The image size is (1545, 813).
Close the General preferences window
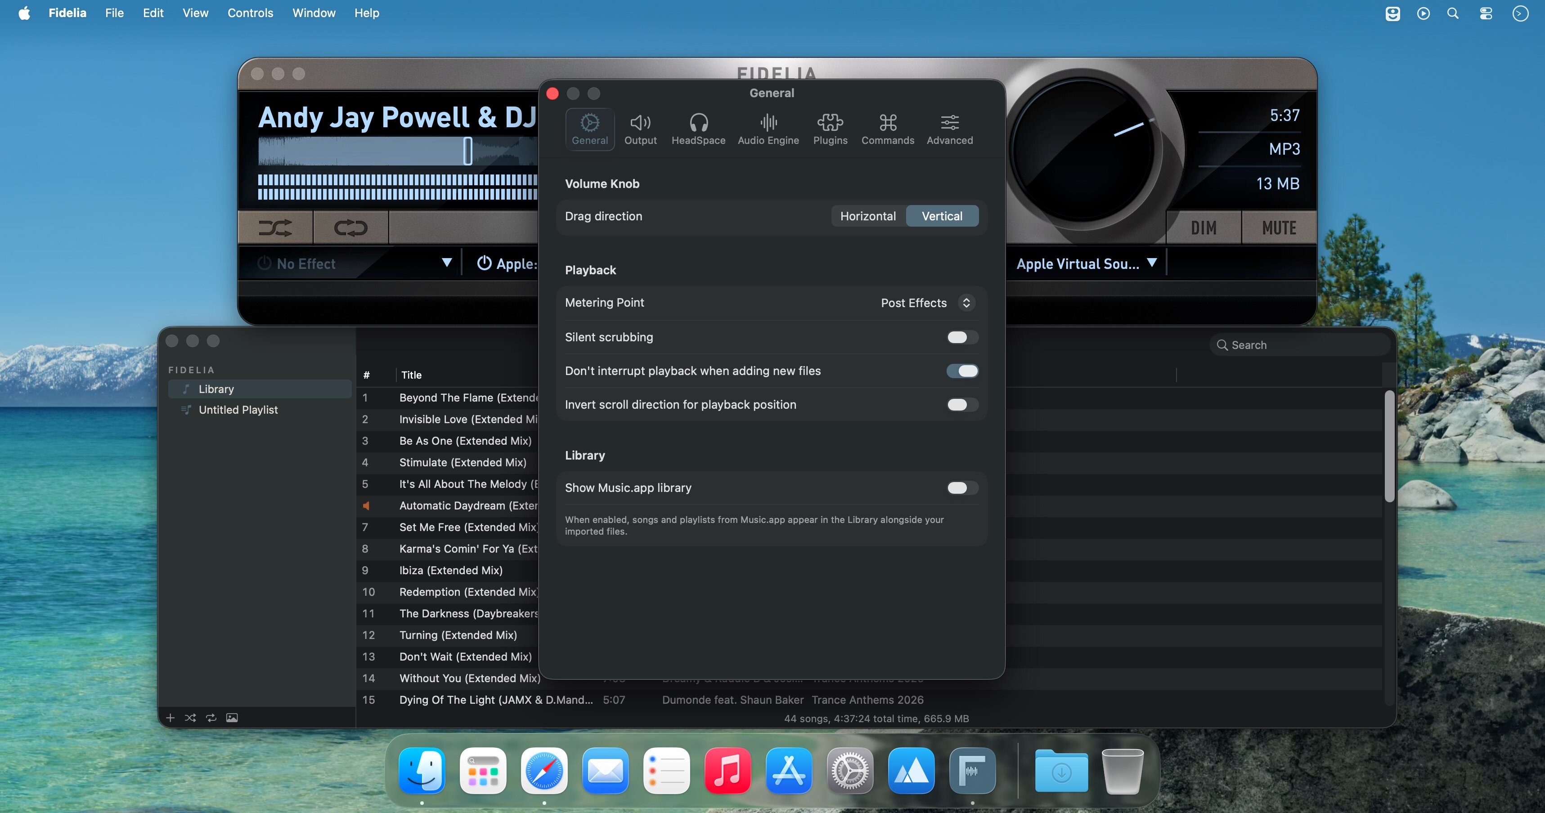(x=552, y=93)
